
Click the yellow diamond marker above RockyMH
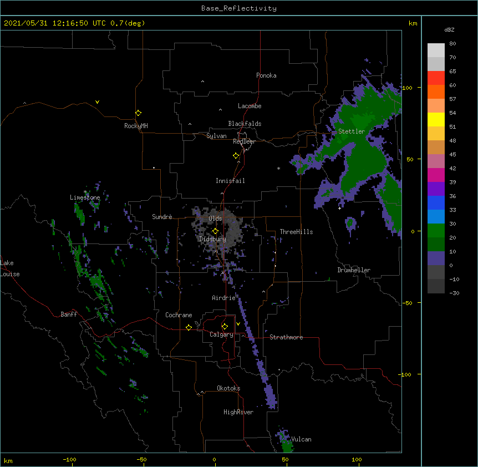tap(138, 113)
